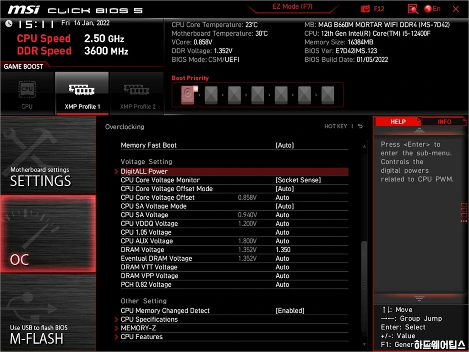Click the Boot Priority label

pos(190,78)
